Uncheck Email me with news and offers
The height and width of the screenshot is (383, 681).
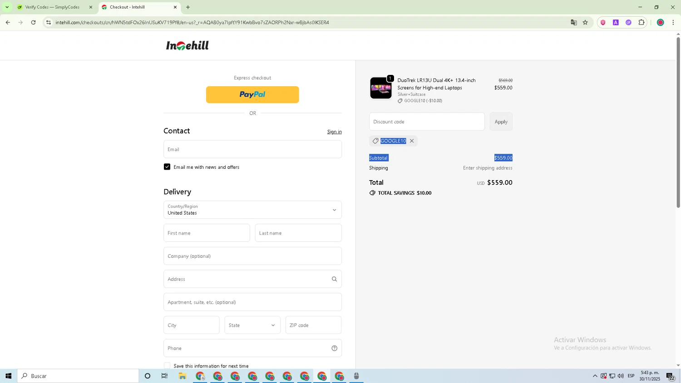pyautogui.click(x=167, y=167)
